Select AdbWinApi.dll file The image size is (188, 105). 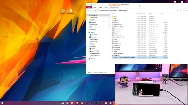point(117,25)
